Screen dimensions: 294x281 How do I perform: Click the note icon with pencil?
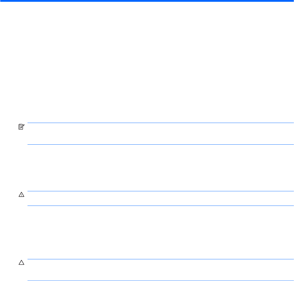pos(21,127)
